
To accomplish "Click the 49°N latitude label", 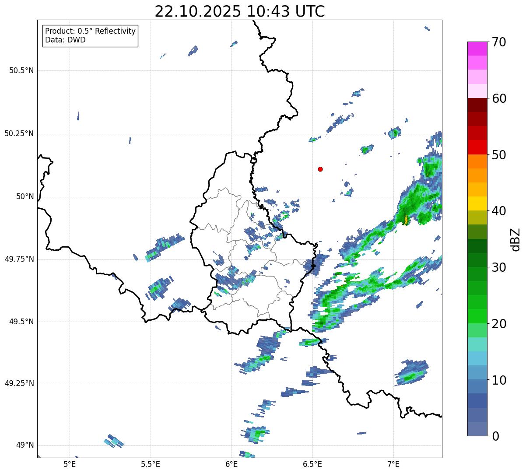I will 25,445.
